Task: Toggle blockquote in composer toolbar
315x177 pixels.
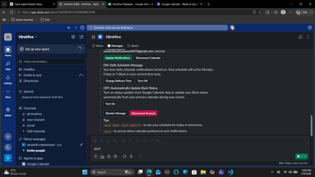Action: 145,141
